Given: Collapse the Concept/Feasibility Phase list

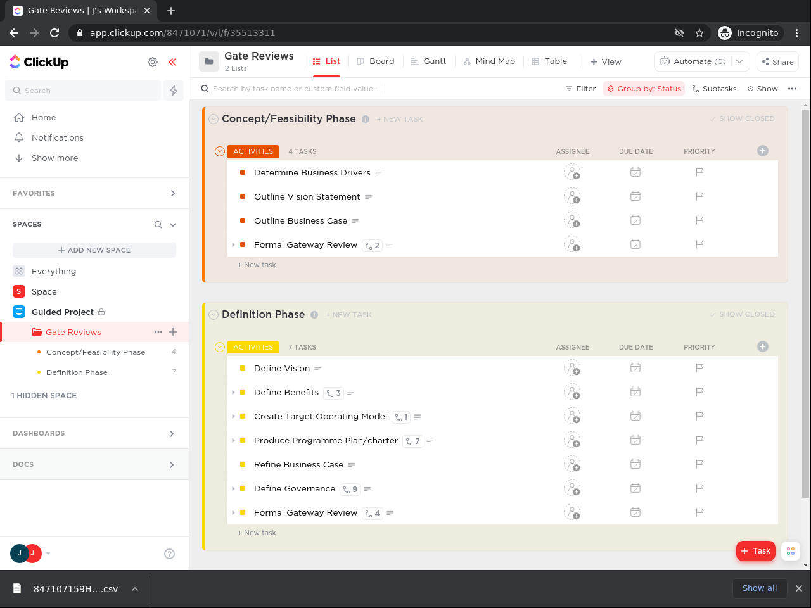Looking at the screenshot, I should click(x=214, y=119).
